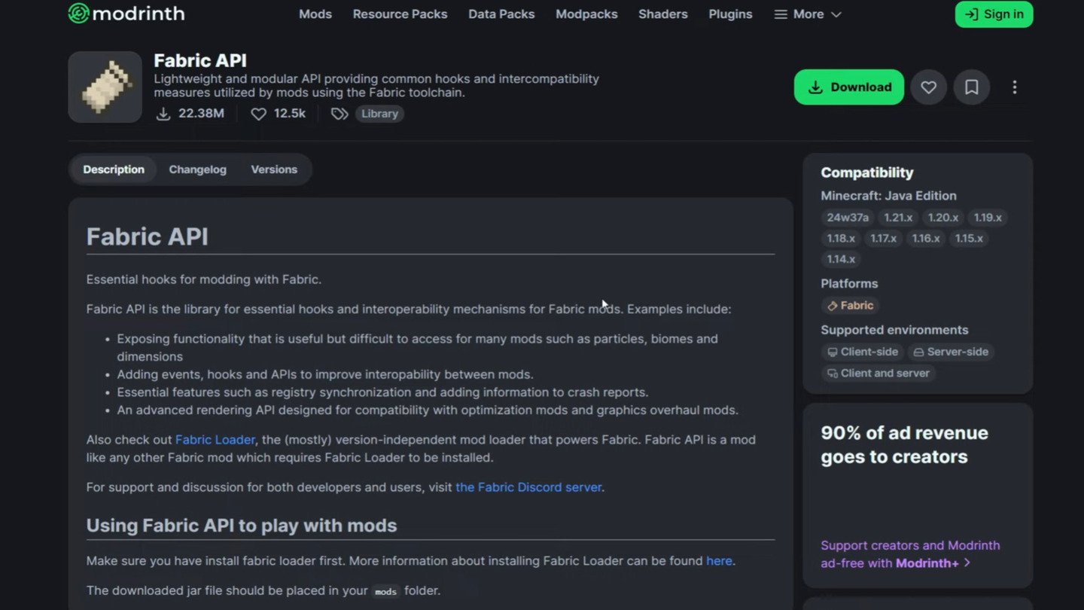Click the Client and server tag

878,373
